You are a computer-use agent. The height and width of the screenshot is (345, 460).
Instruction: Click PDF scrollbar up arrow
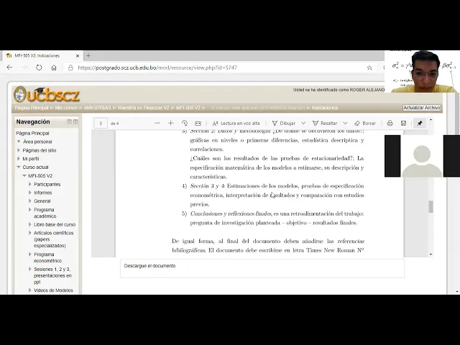coord(431,120)
